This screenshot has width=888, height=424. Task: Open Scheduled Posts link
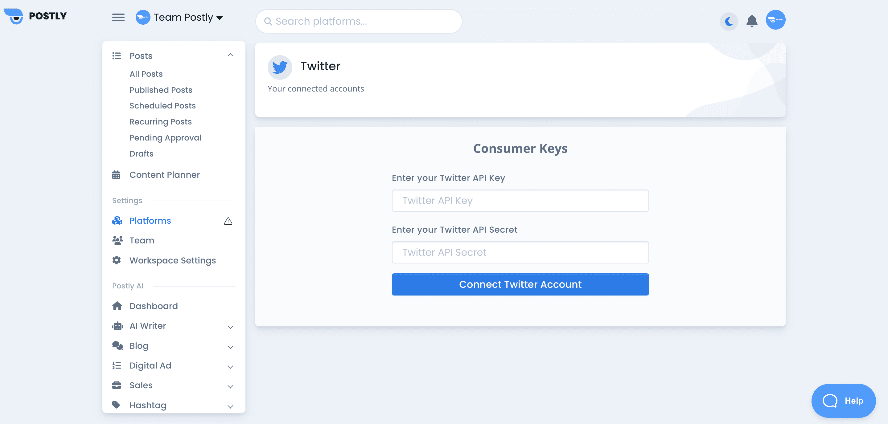pyautogui.click(x=162, y=106)
